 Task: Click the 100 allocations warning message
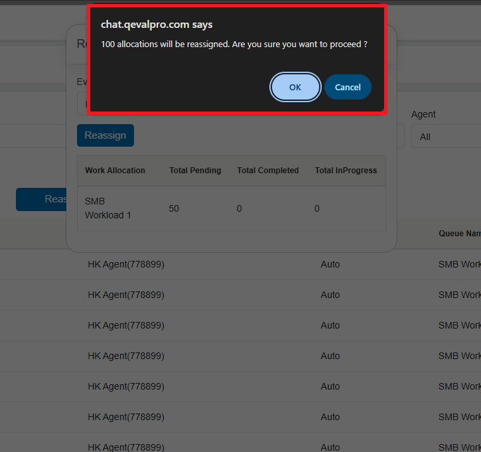[x=234, y=44]
